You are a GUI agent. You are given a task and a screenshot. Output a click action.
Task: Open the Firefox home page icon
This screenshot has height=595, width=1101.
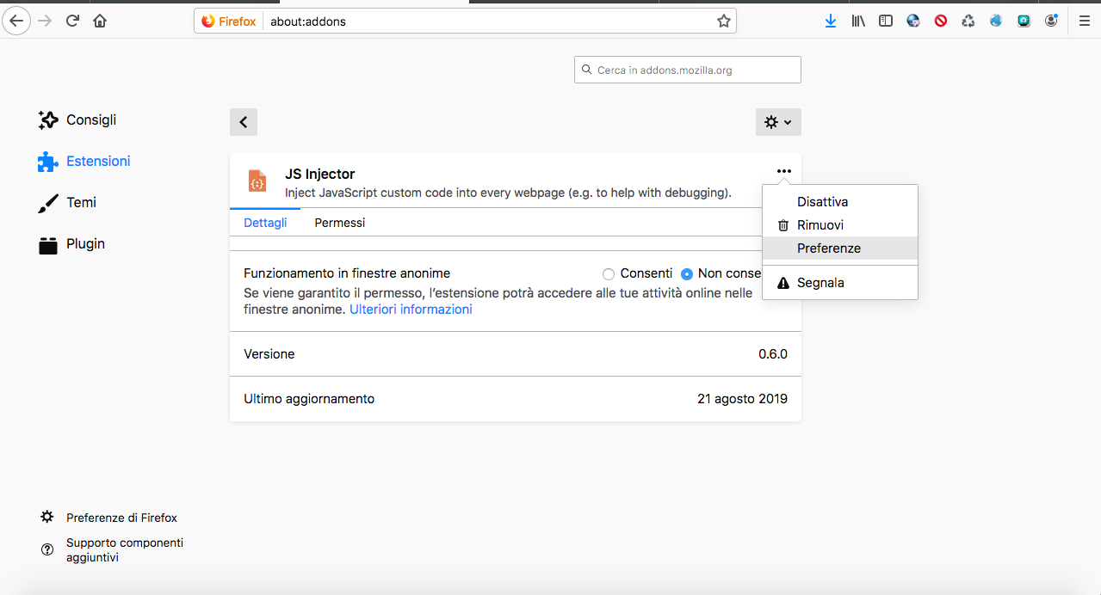click(x=100, y=21)
